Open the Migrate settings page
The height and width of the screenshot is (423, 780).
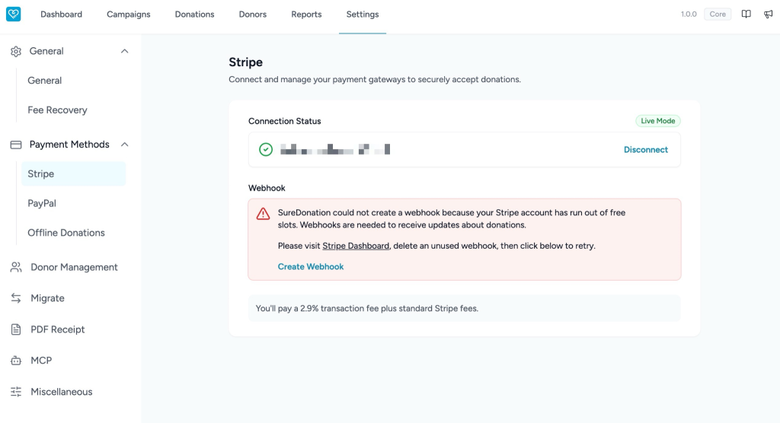click(x=48, y=298)
